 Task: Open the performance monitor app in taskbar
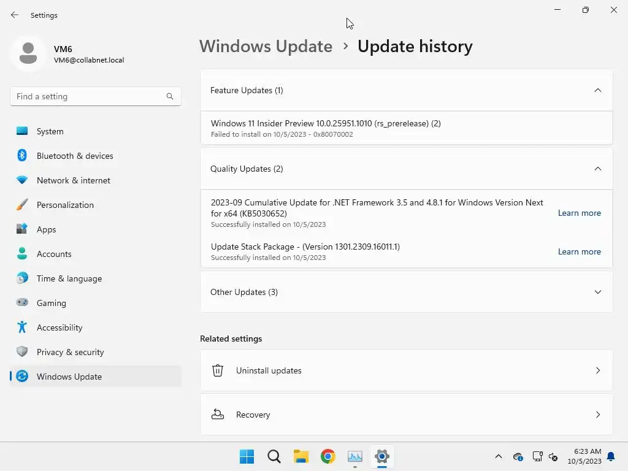355,456
